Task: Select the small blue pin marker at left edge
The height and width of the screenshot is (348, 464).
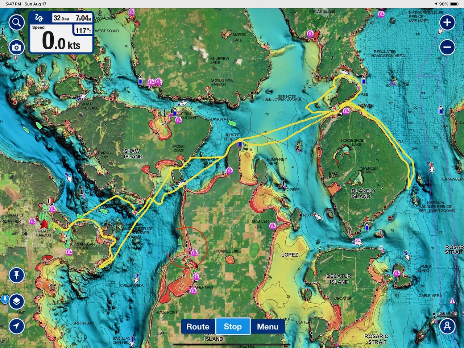Action: (x=4, y=299)
